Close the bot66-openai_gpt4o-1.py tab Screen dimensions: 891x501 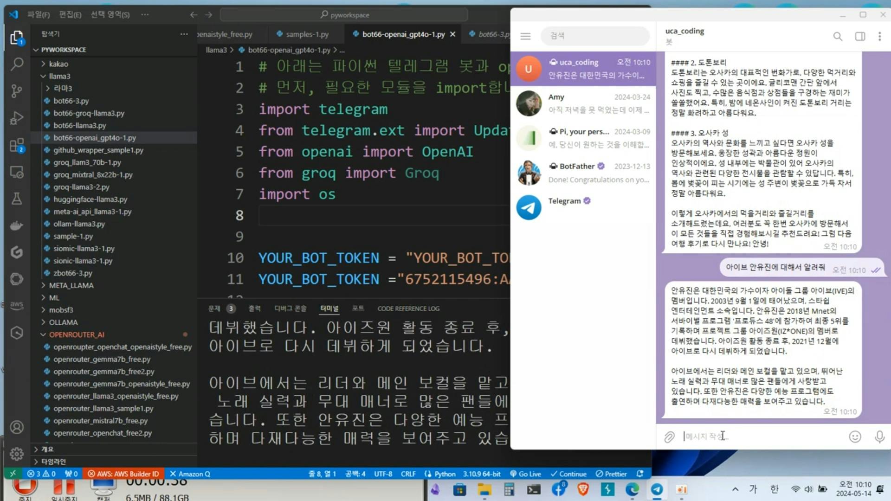click(452, 34)
